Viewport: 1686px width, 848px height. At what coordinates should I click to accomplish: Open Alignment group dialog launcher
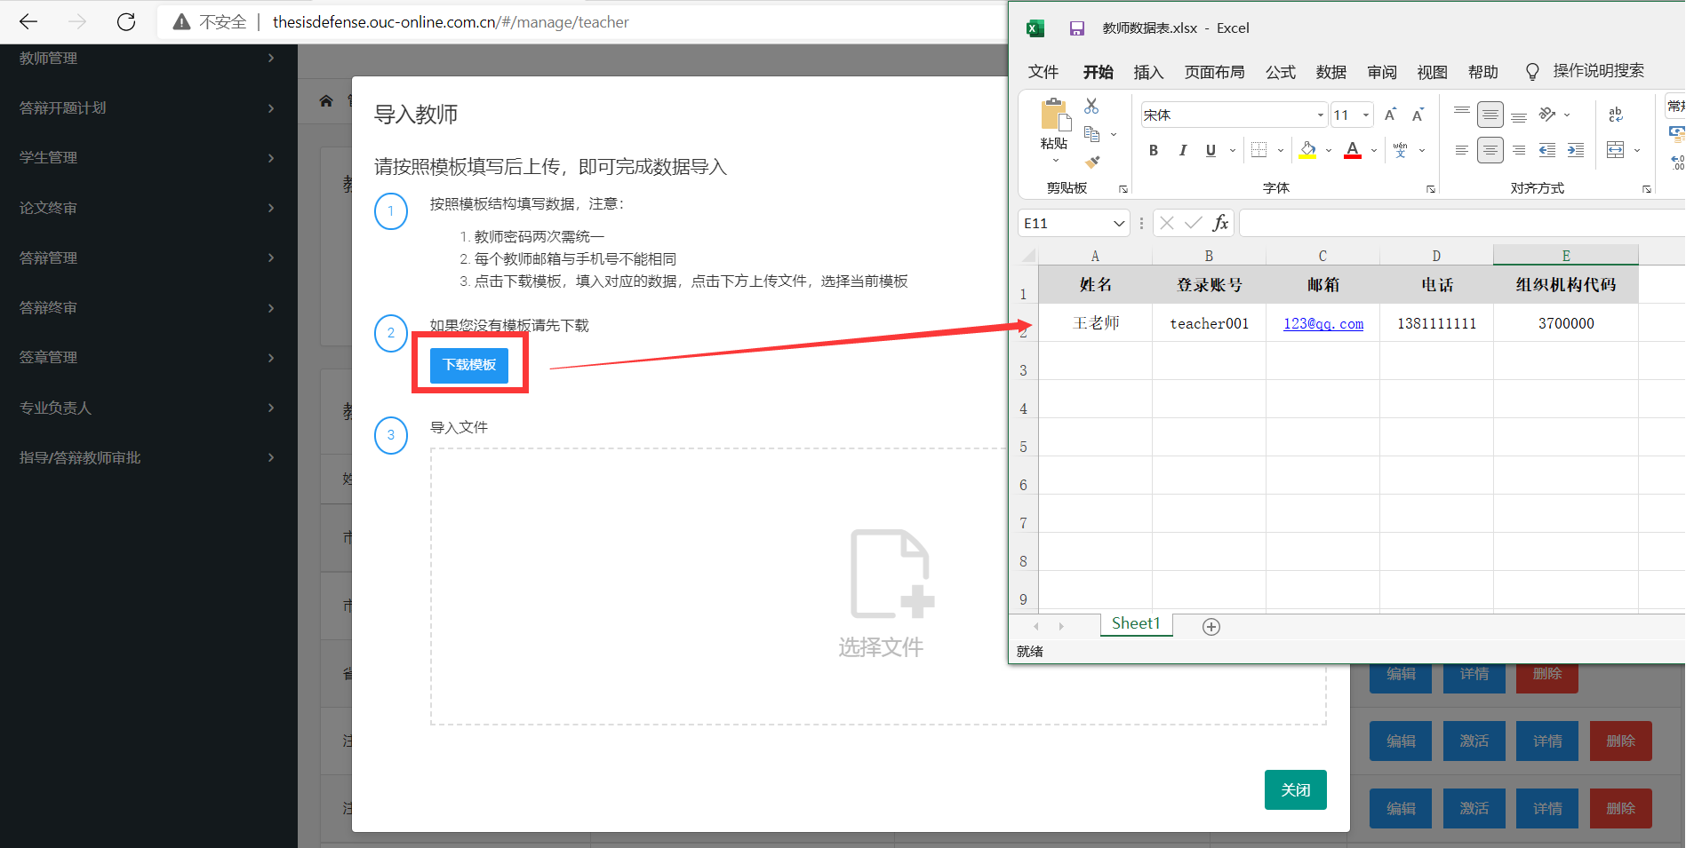[x=1647, y=189]
